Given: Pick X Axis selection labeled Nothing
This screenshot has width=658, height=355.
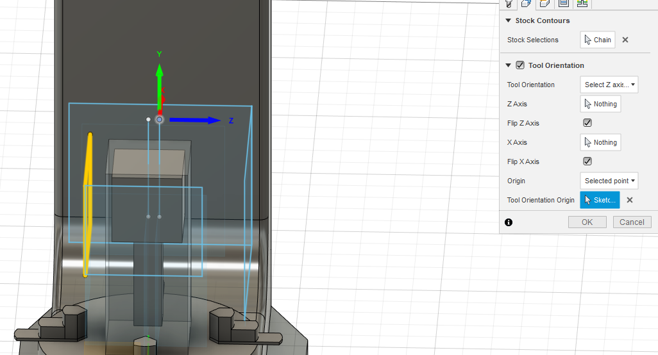Looking at the screenshot, I should coord(600,142).
